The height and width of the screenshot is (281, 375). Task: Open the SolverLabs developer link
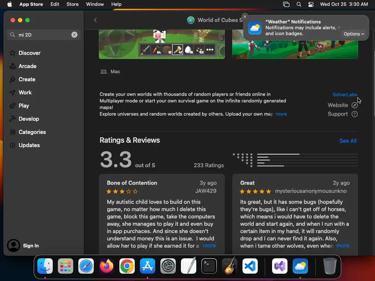(345, 94)
